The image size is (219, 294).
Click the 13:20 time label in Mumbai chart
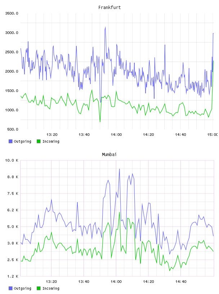pyautogui.click(x=52, y=281)
